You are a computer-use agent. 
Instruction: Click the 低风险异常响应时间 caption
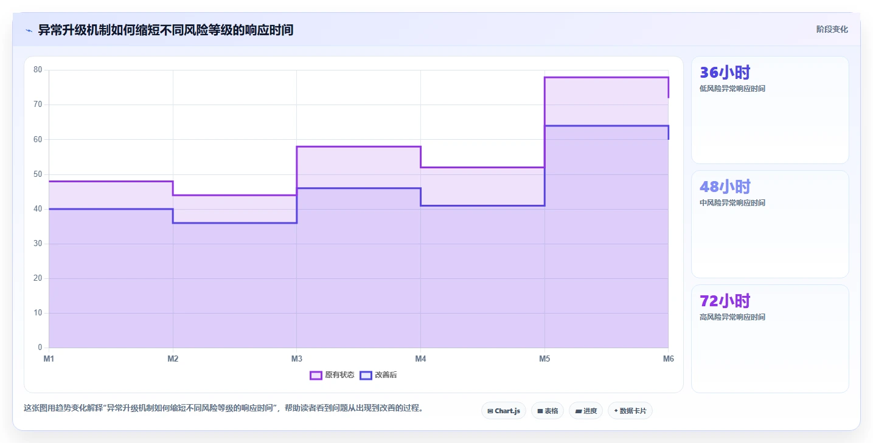click(732, 89)
